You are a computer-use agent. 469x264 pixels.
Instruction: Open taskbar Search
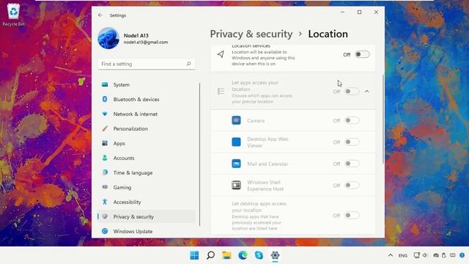tap(210, 255)
